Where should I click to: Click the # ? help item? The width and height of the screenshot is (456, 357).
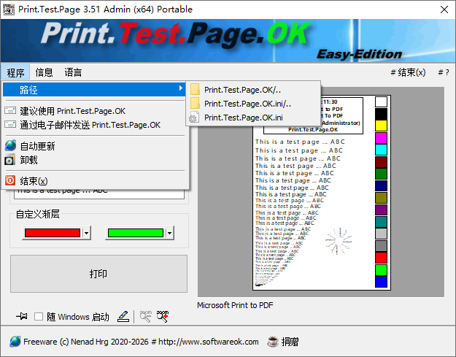click(x=444, y=72)
